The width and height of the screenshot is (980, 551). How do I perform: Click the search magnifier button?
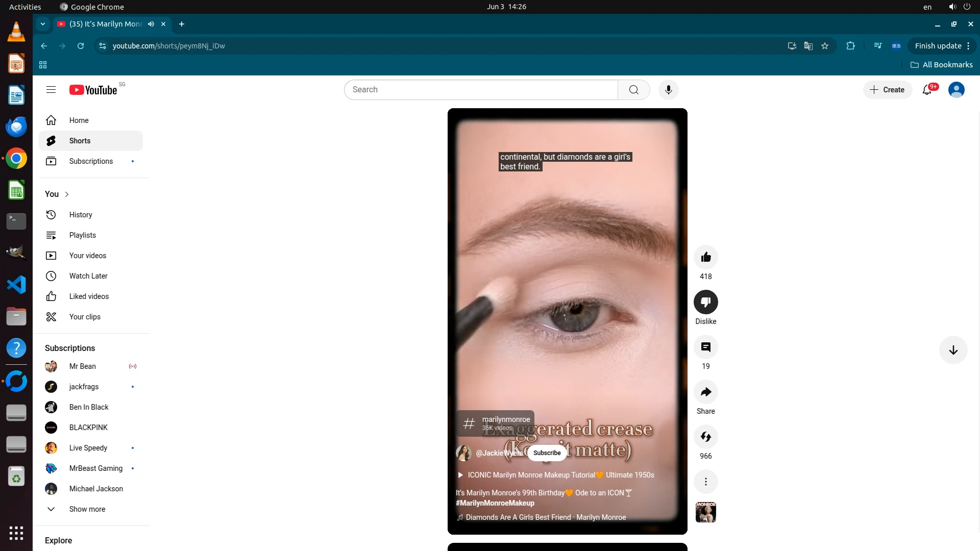point(633,90)
